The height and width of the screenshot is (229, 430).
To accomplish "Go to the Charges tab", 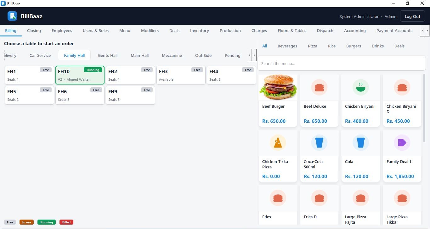I will point(259,30).
